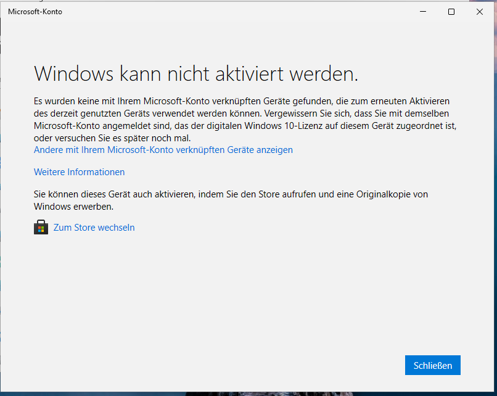Click the paragraph starting 'Es wurden keine mit Ihrem'
The width and height of the screenshot is (497, 396).
pyautogui.click(x=245, y=120)
